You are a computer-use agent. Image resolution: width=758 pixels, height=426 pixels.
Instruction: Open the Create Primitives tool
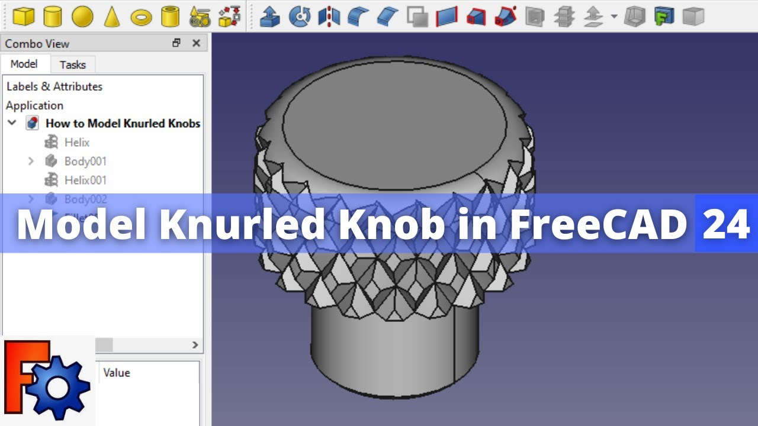(x=200, y=17)
